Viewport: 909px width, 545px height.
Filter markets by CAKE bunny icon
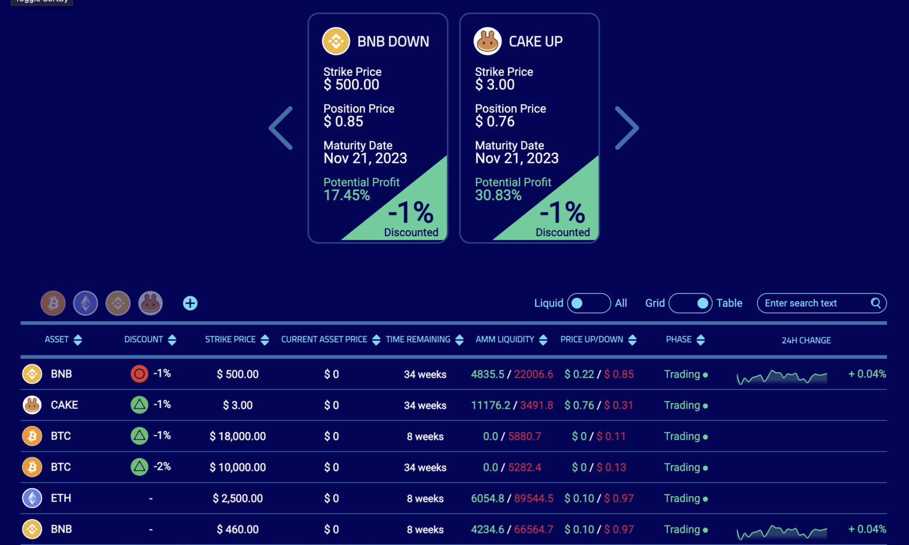(150, 303)
